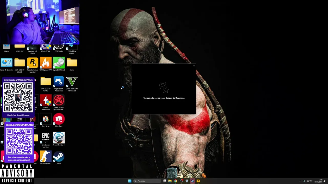Image resolution: width=328 pixels, height=184 pixels.
Task: Select the SAVE GOD OF WAR 3 folder
Action: [19, 65]
